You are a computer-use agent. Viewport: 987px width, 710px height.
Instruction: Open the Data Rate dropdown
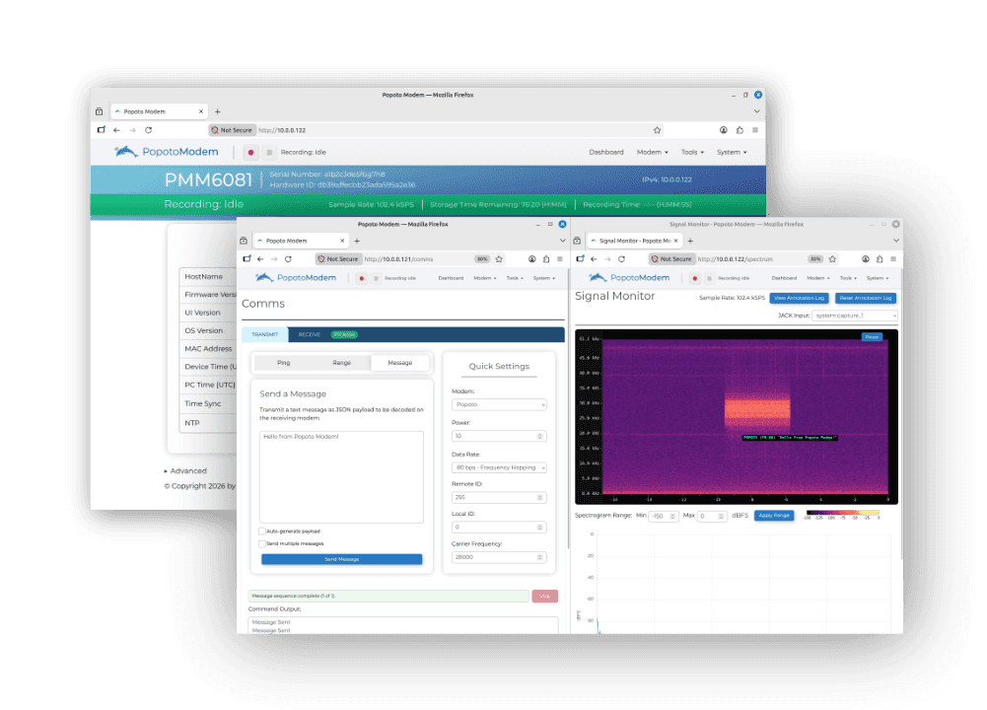point(499,467)
